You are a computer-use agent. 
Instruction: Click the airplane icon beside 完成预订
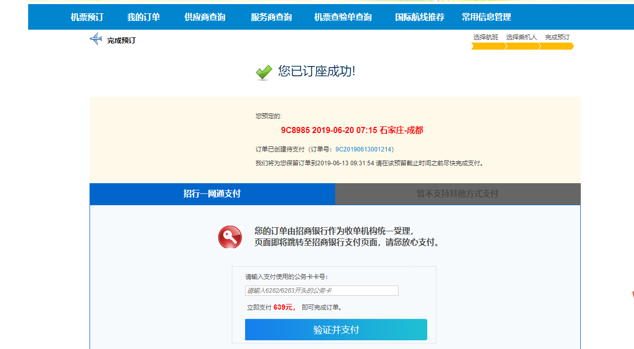[96, 39]
